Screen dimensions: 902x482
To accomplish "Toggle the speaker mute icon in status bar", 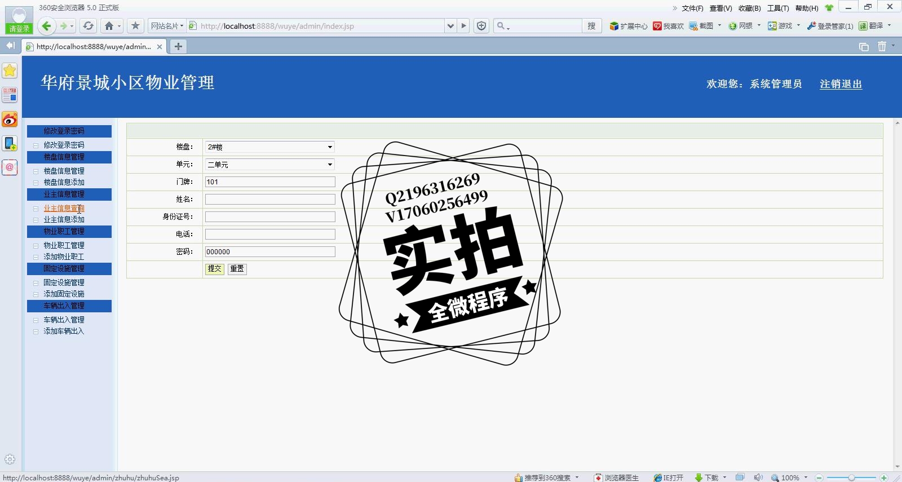I will coord(758,477).
